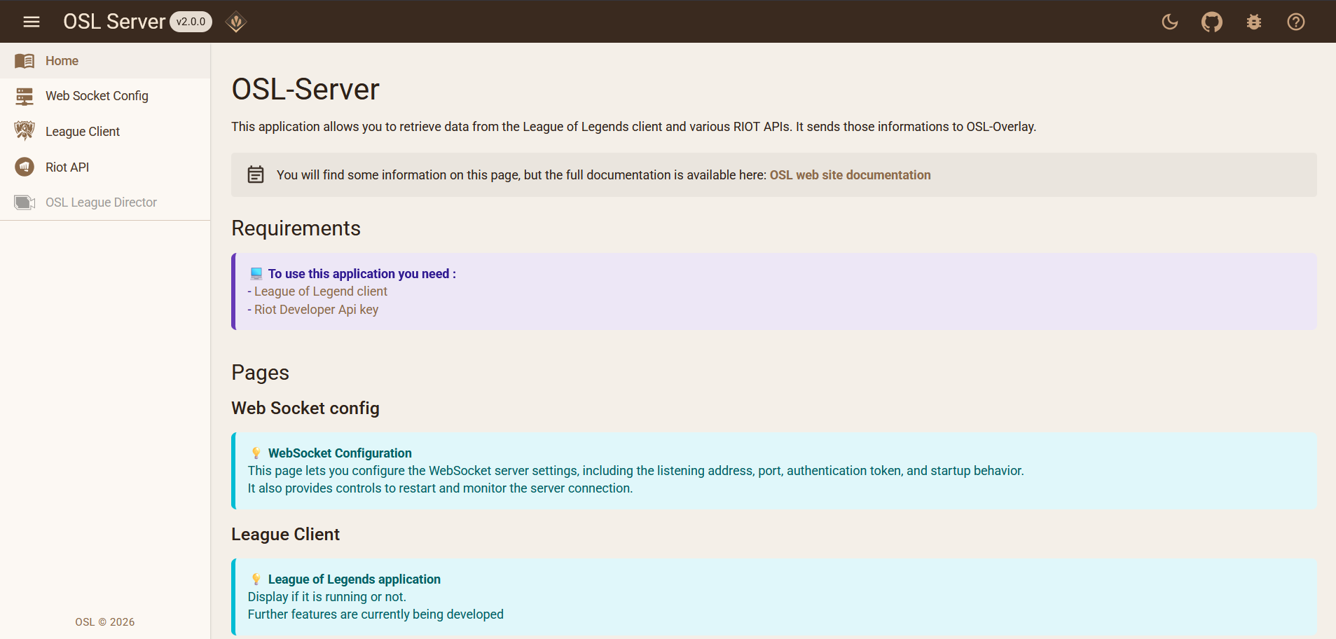
Task: Click the restart and monitor server sentence
Action: point(440,488)
